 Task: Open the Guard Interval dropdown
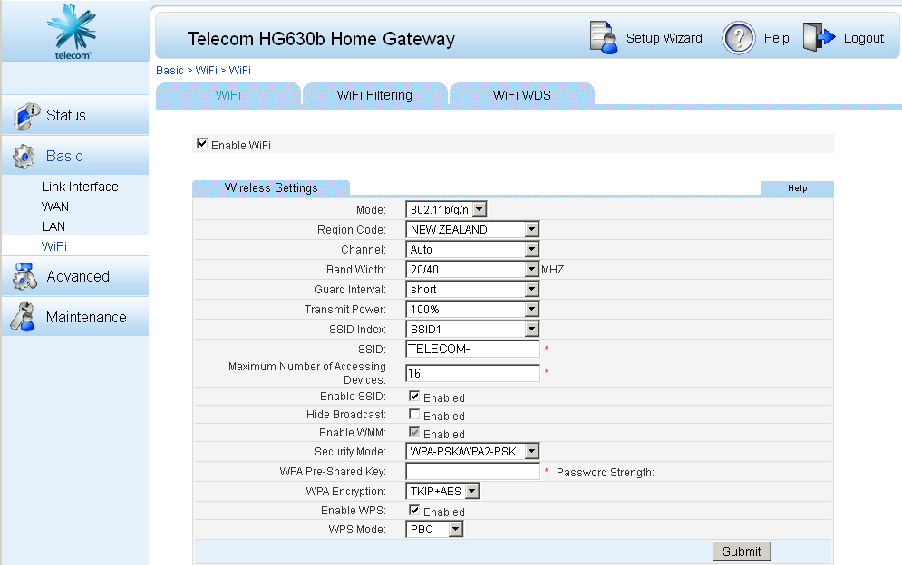point(472,289)
